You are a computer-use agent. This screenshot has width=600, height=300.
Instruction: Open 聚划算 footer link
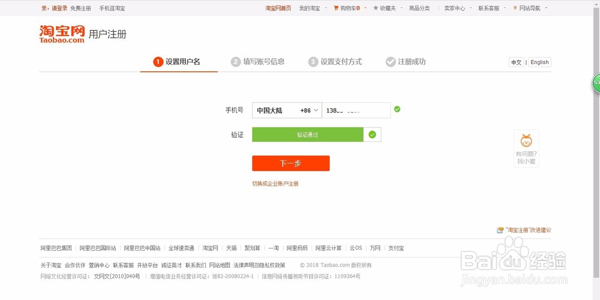pos(253,248)
